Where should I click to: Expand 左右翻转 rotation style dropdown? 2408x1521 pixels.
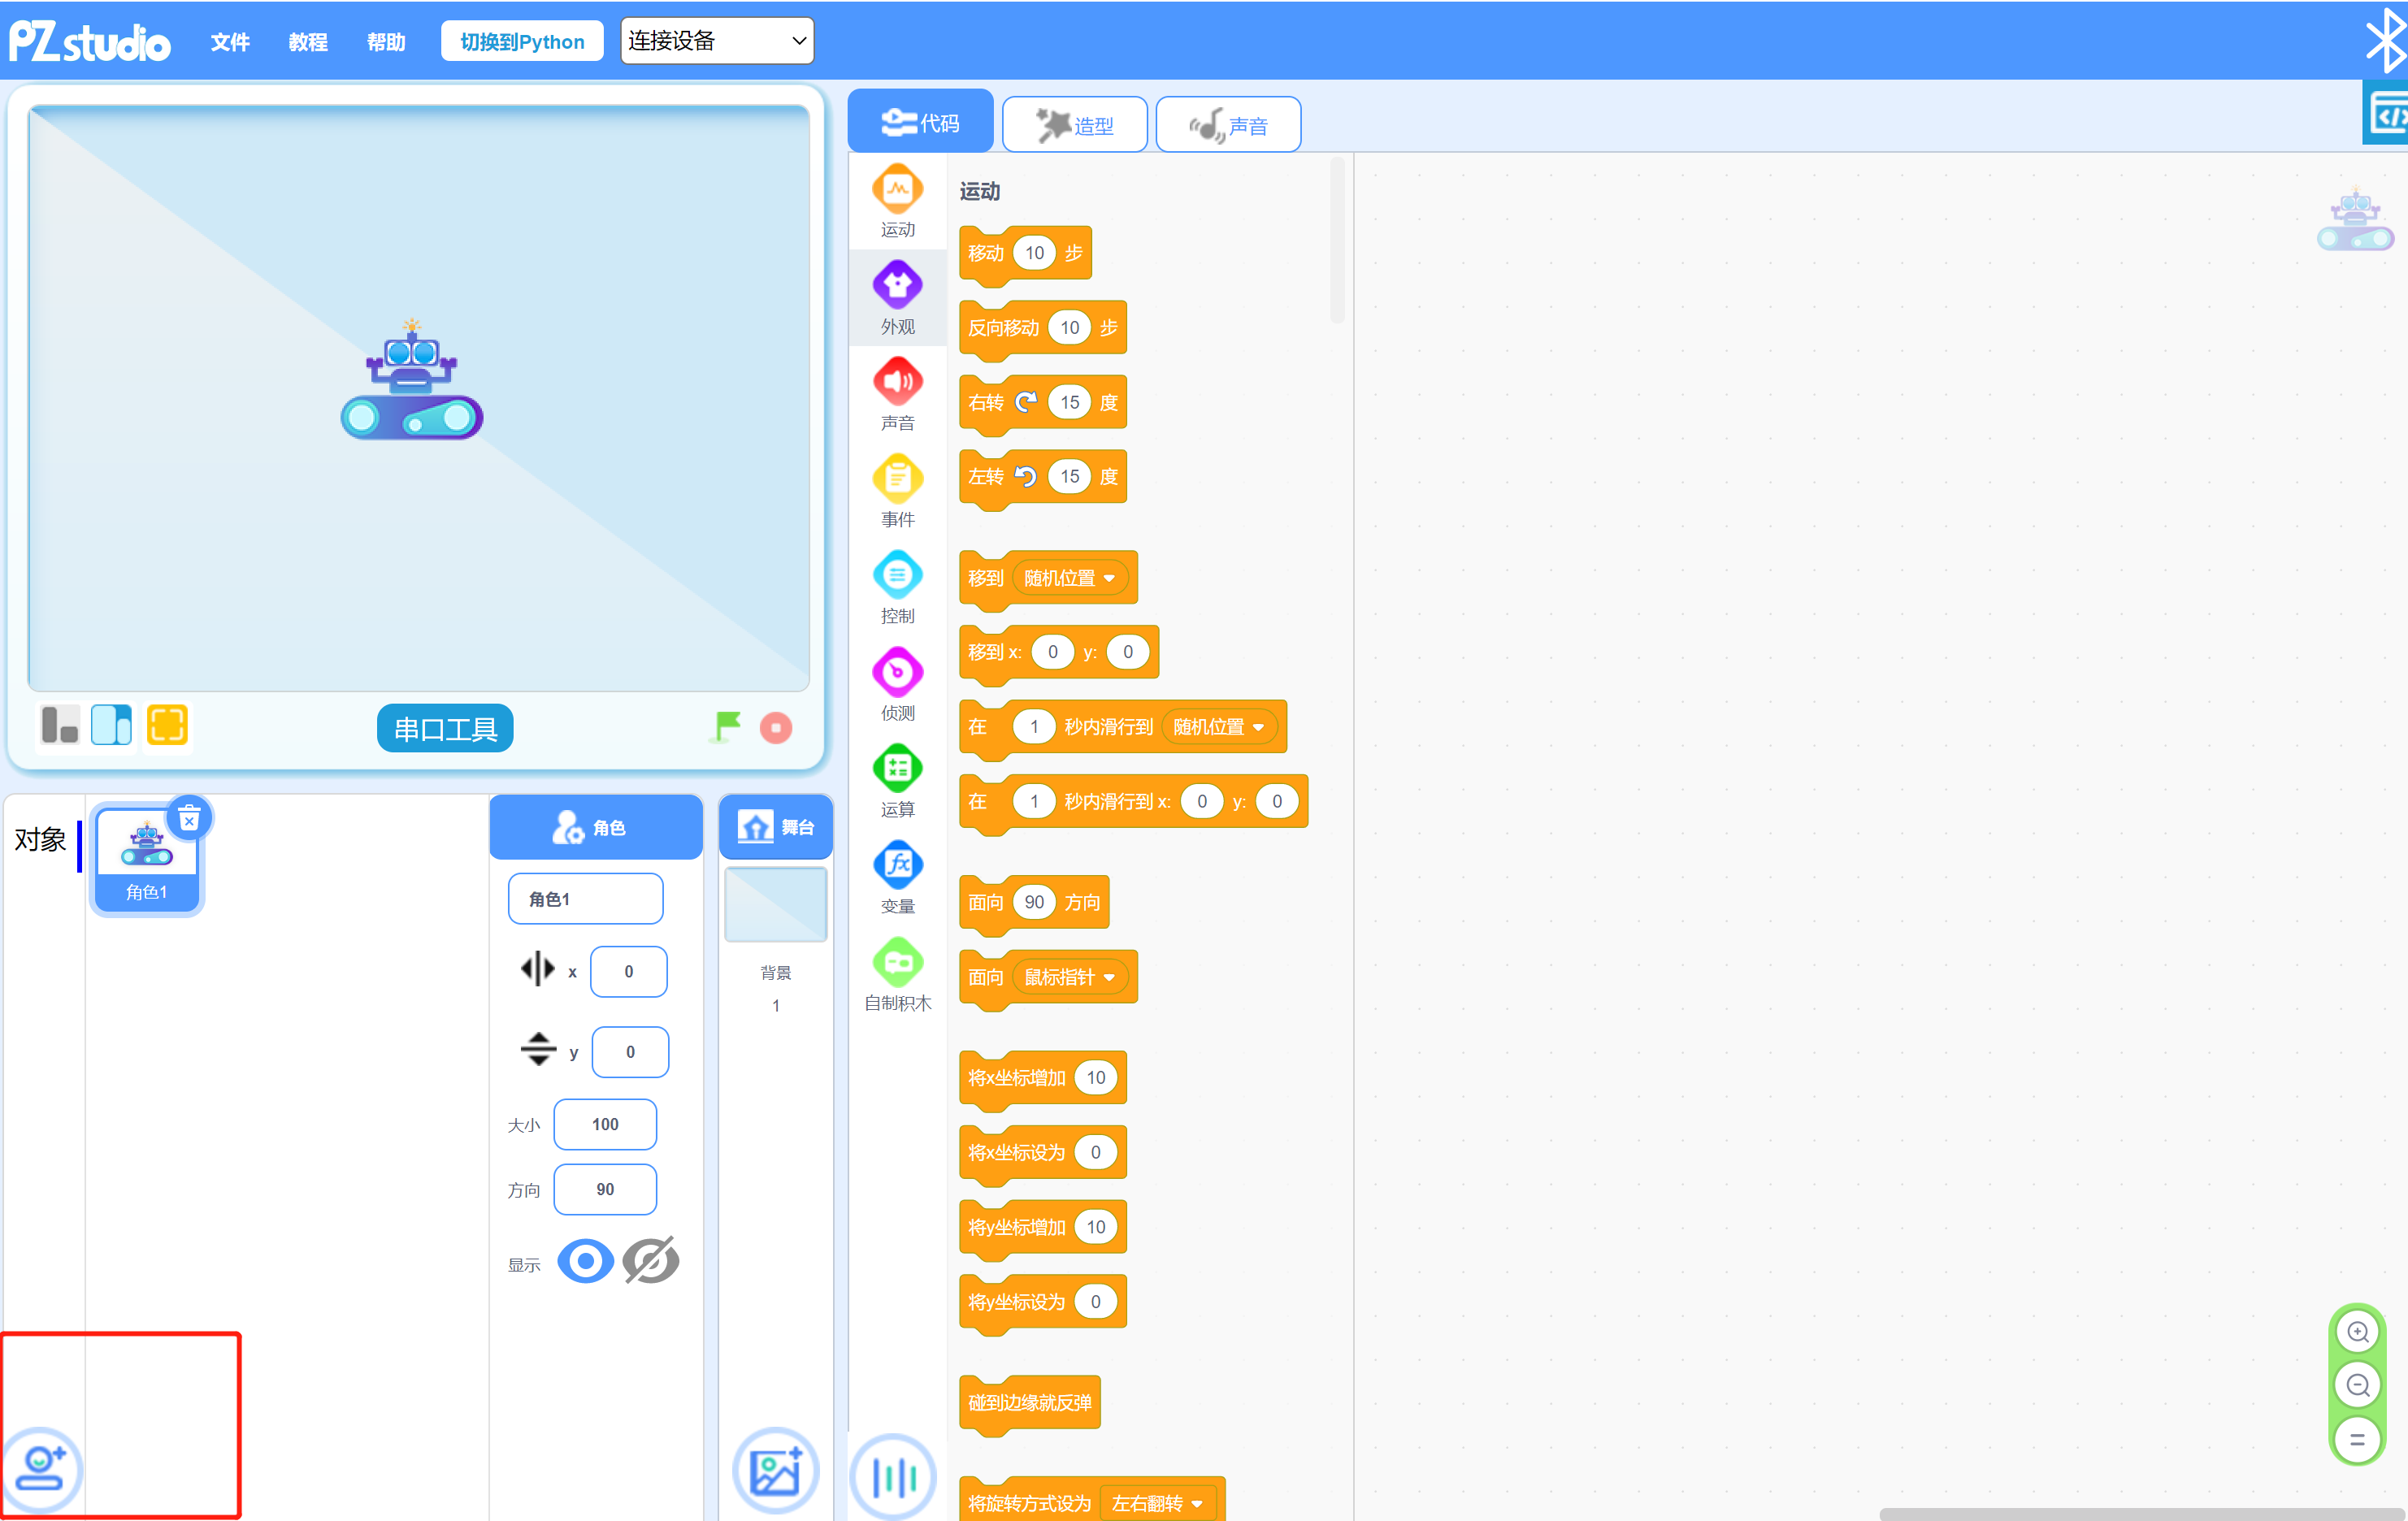coord(1157,1503)
